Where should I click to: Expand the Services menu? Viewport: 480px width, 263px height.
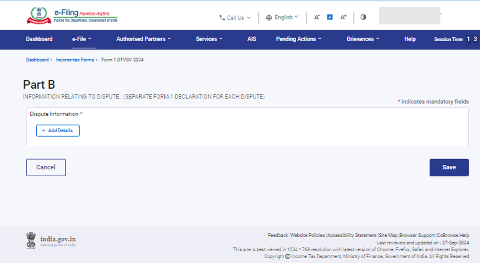[x=209, y=39]
